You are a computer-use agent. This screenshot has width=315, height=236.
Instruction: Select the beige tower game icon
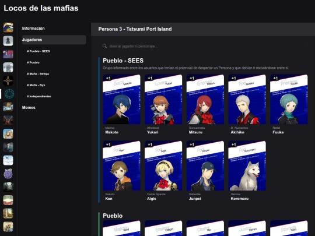tap(8, 213)
